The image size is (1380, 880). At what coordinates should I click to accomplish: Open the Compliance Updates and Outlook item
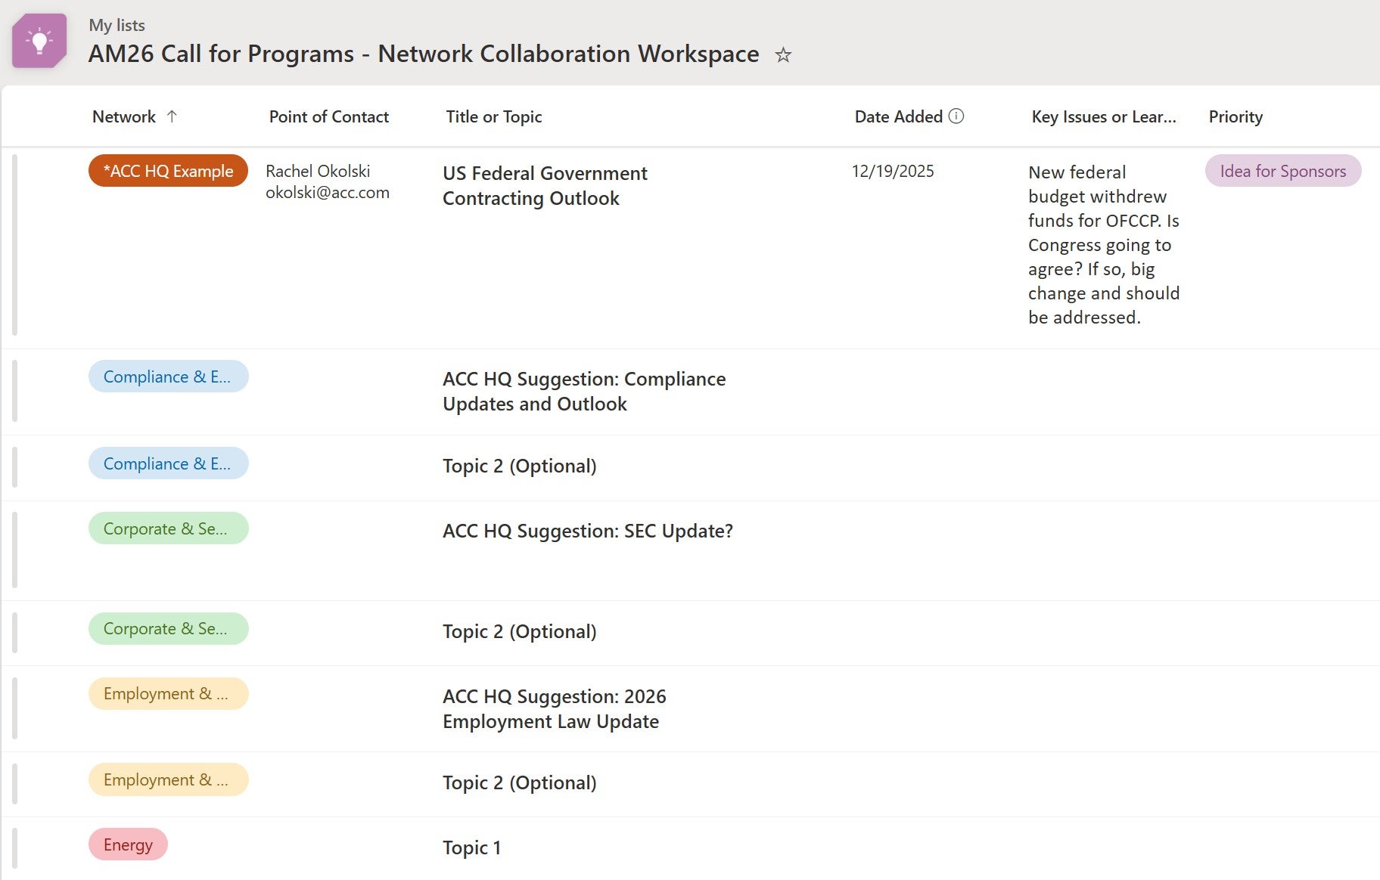pyautogui.click(x=583, y=391)
